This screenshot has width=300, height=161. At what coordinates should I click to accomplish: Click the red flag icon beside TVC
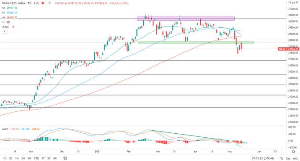(x=43, y=3)
